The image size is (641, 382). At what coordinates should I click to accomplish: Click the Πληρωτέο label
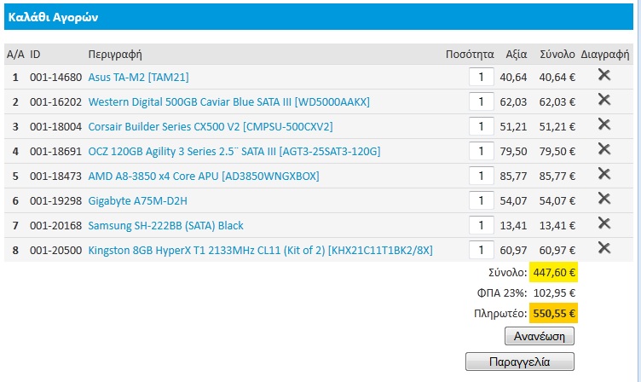coord(500,313)
